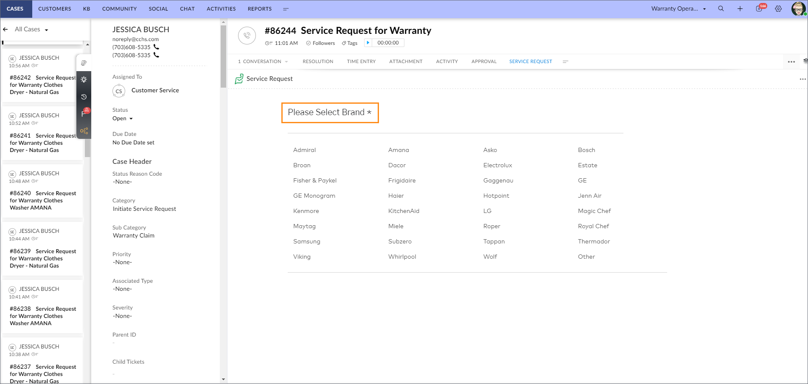Viewport: 808px width, 384px height.
Task: Open the search magnifier in the top bar
Action: (x=721, y=8)
